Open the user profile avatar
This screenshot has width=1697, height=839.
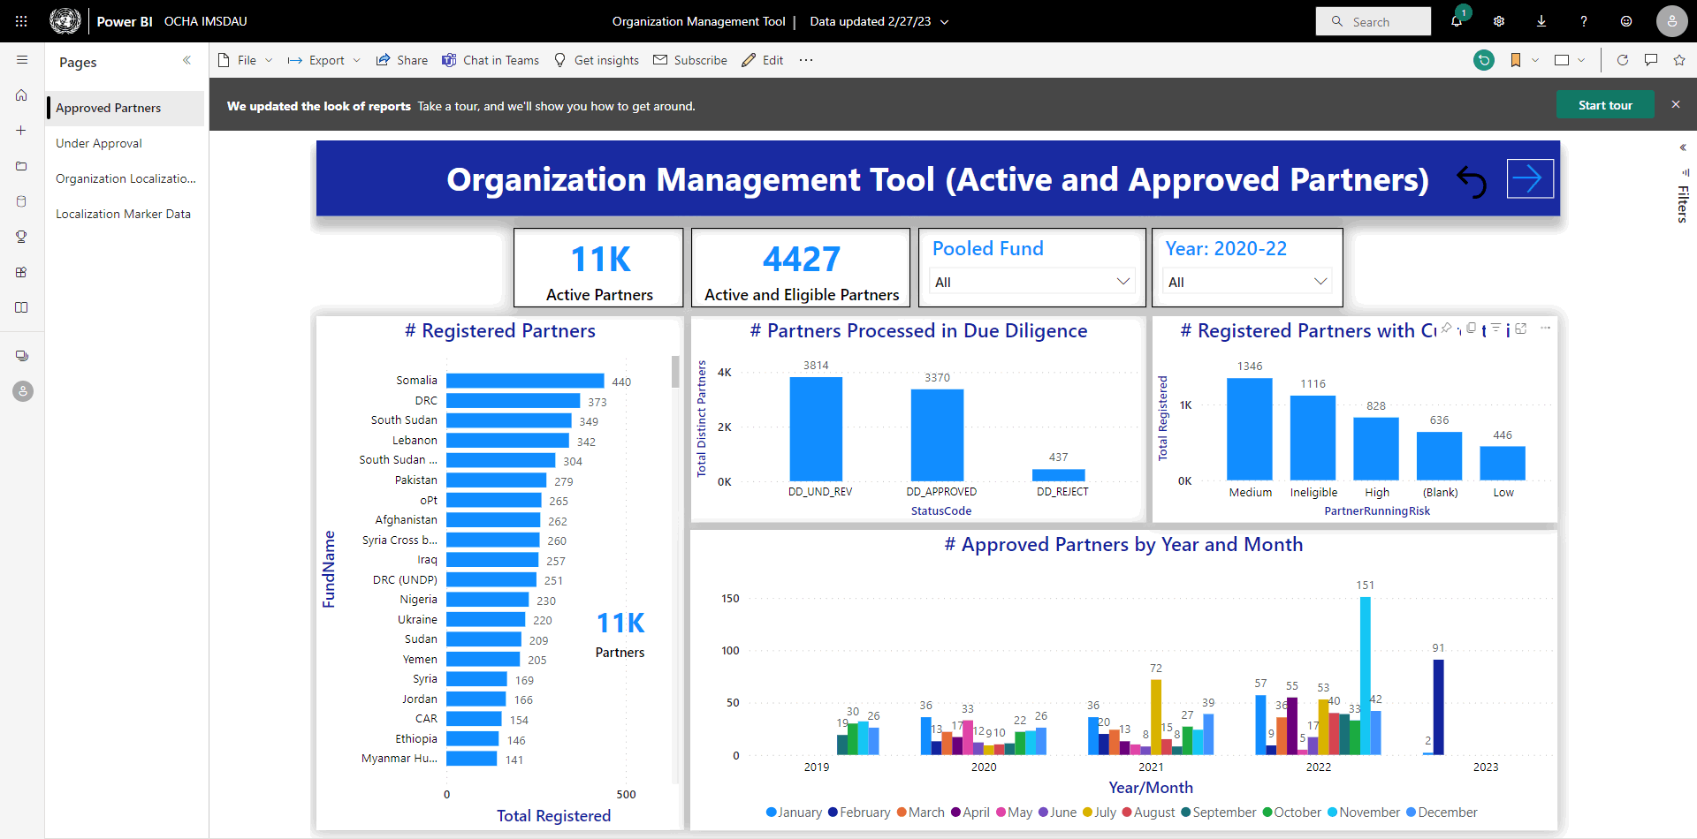coord(1671,21)
